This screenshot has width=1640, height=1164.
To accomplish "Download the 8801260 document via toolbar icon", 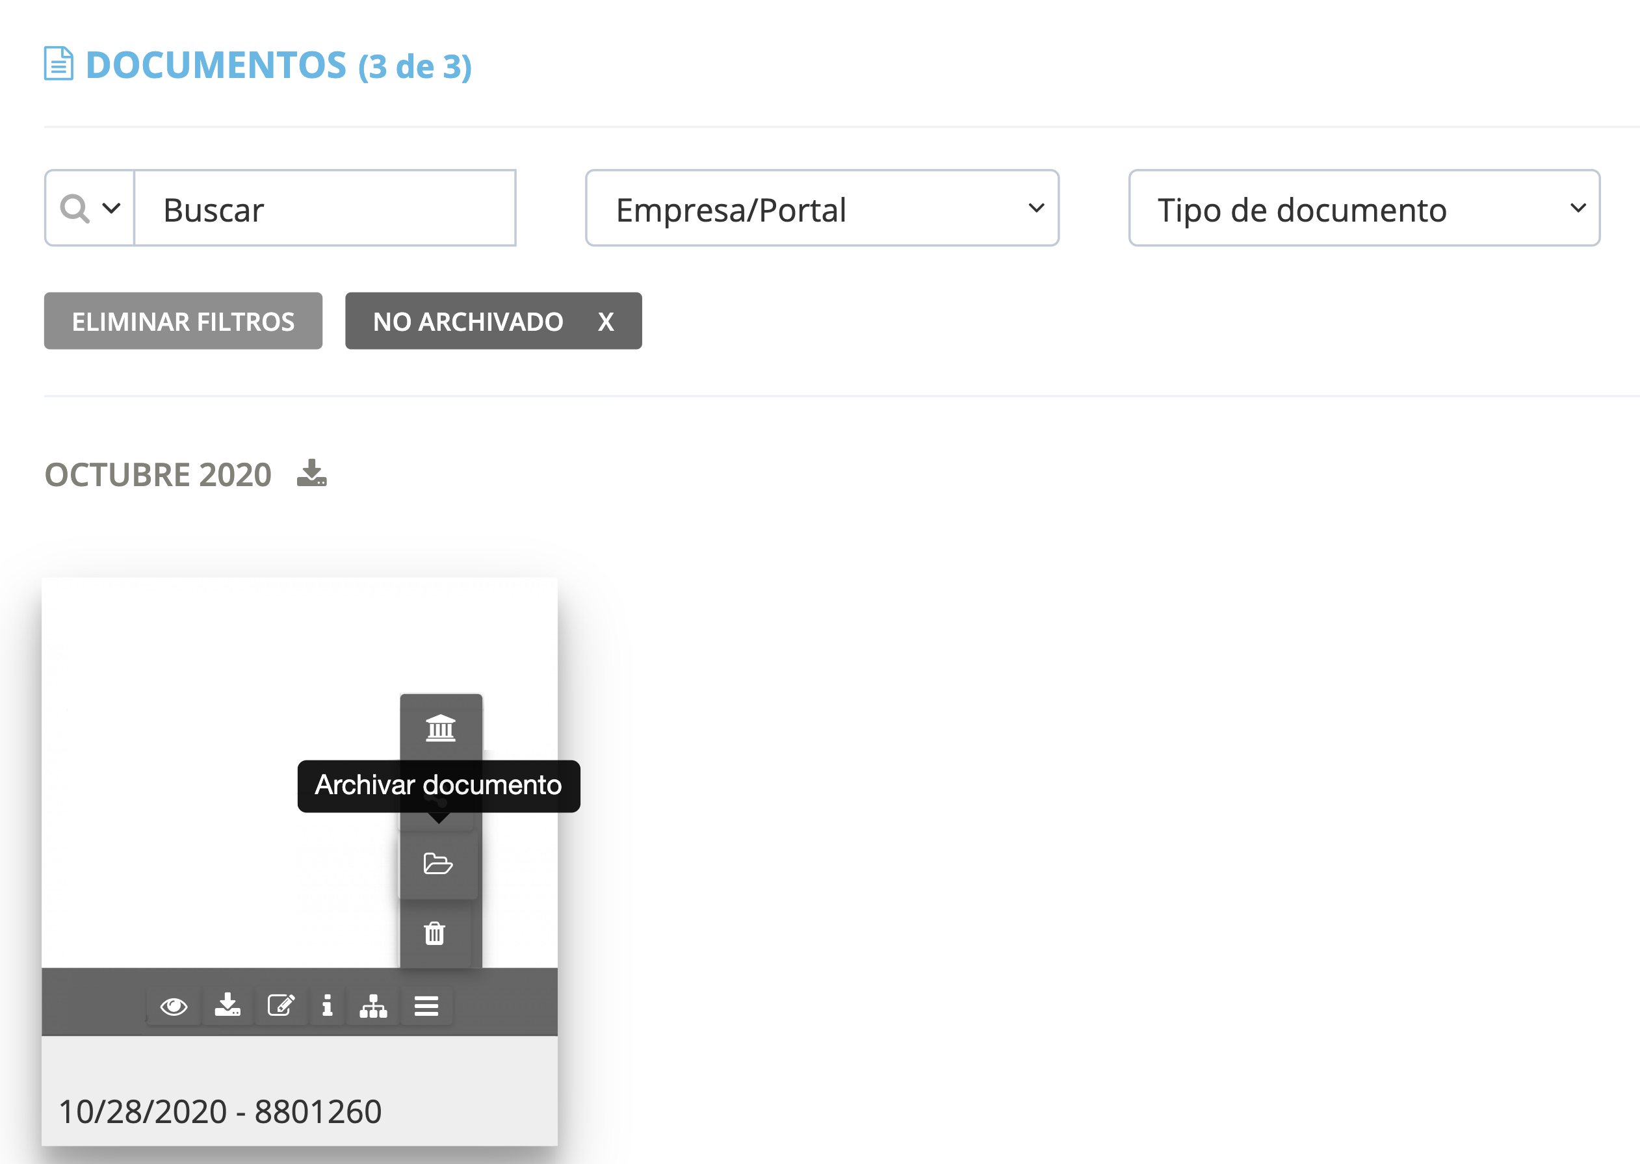I will 228,1005.
